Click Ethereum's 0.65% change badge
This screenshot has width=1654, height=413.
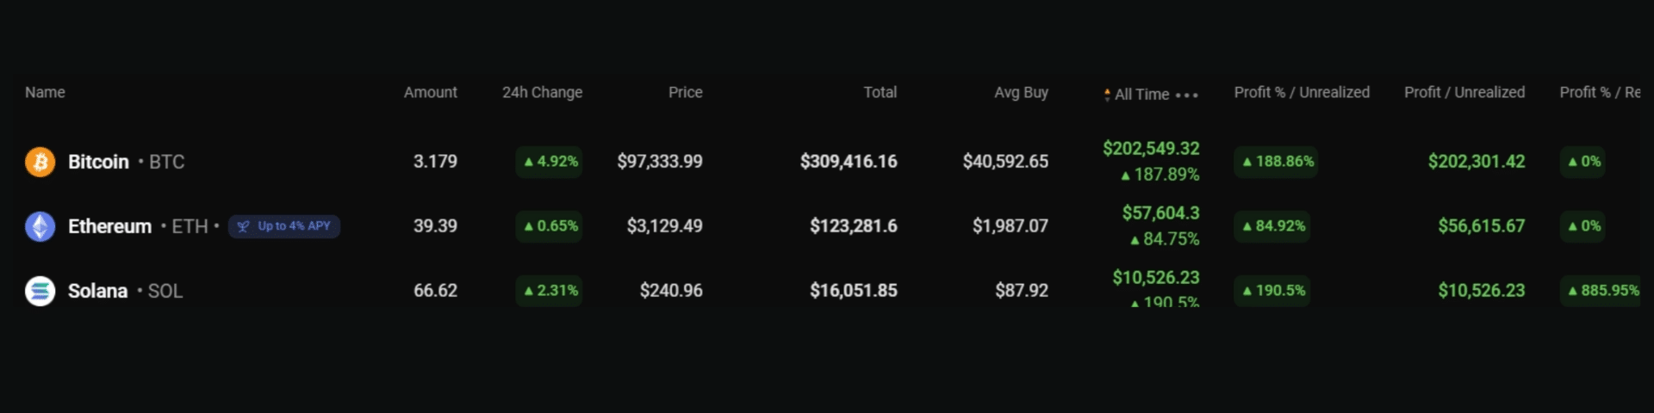click(549, 226)
